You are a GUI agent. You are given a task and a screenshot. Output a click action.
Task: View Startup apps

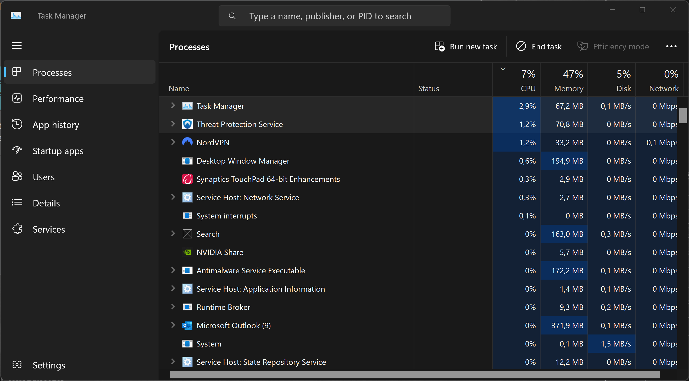click(58, 151)
